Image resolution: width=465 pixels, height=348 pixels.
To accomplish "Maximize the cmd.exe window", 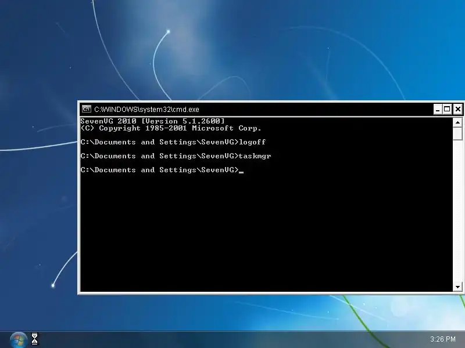I will [447, 110].
